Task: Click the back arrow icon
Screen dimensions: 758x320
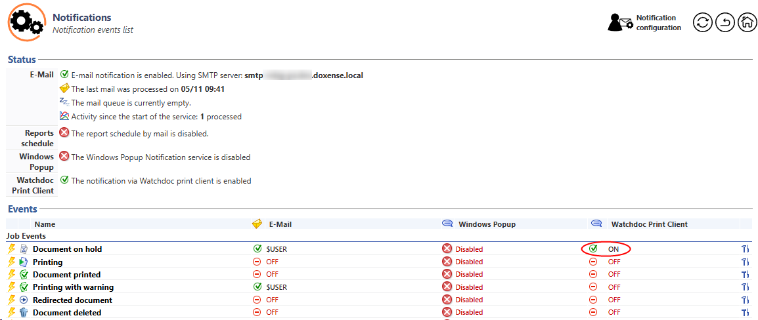Action: click(725, 23)
